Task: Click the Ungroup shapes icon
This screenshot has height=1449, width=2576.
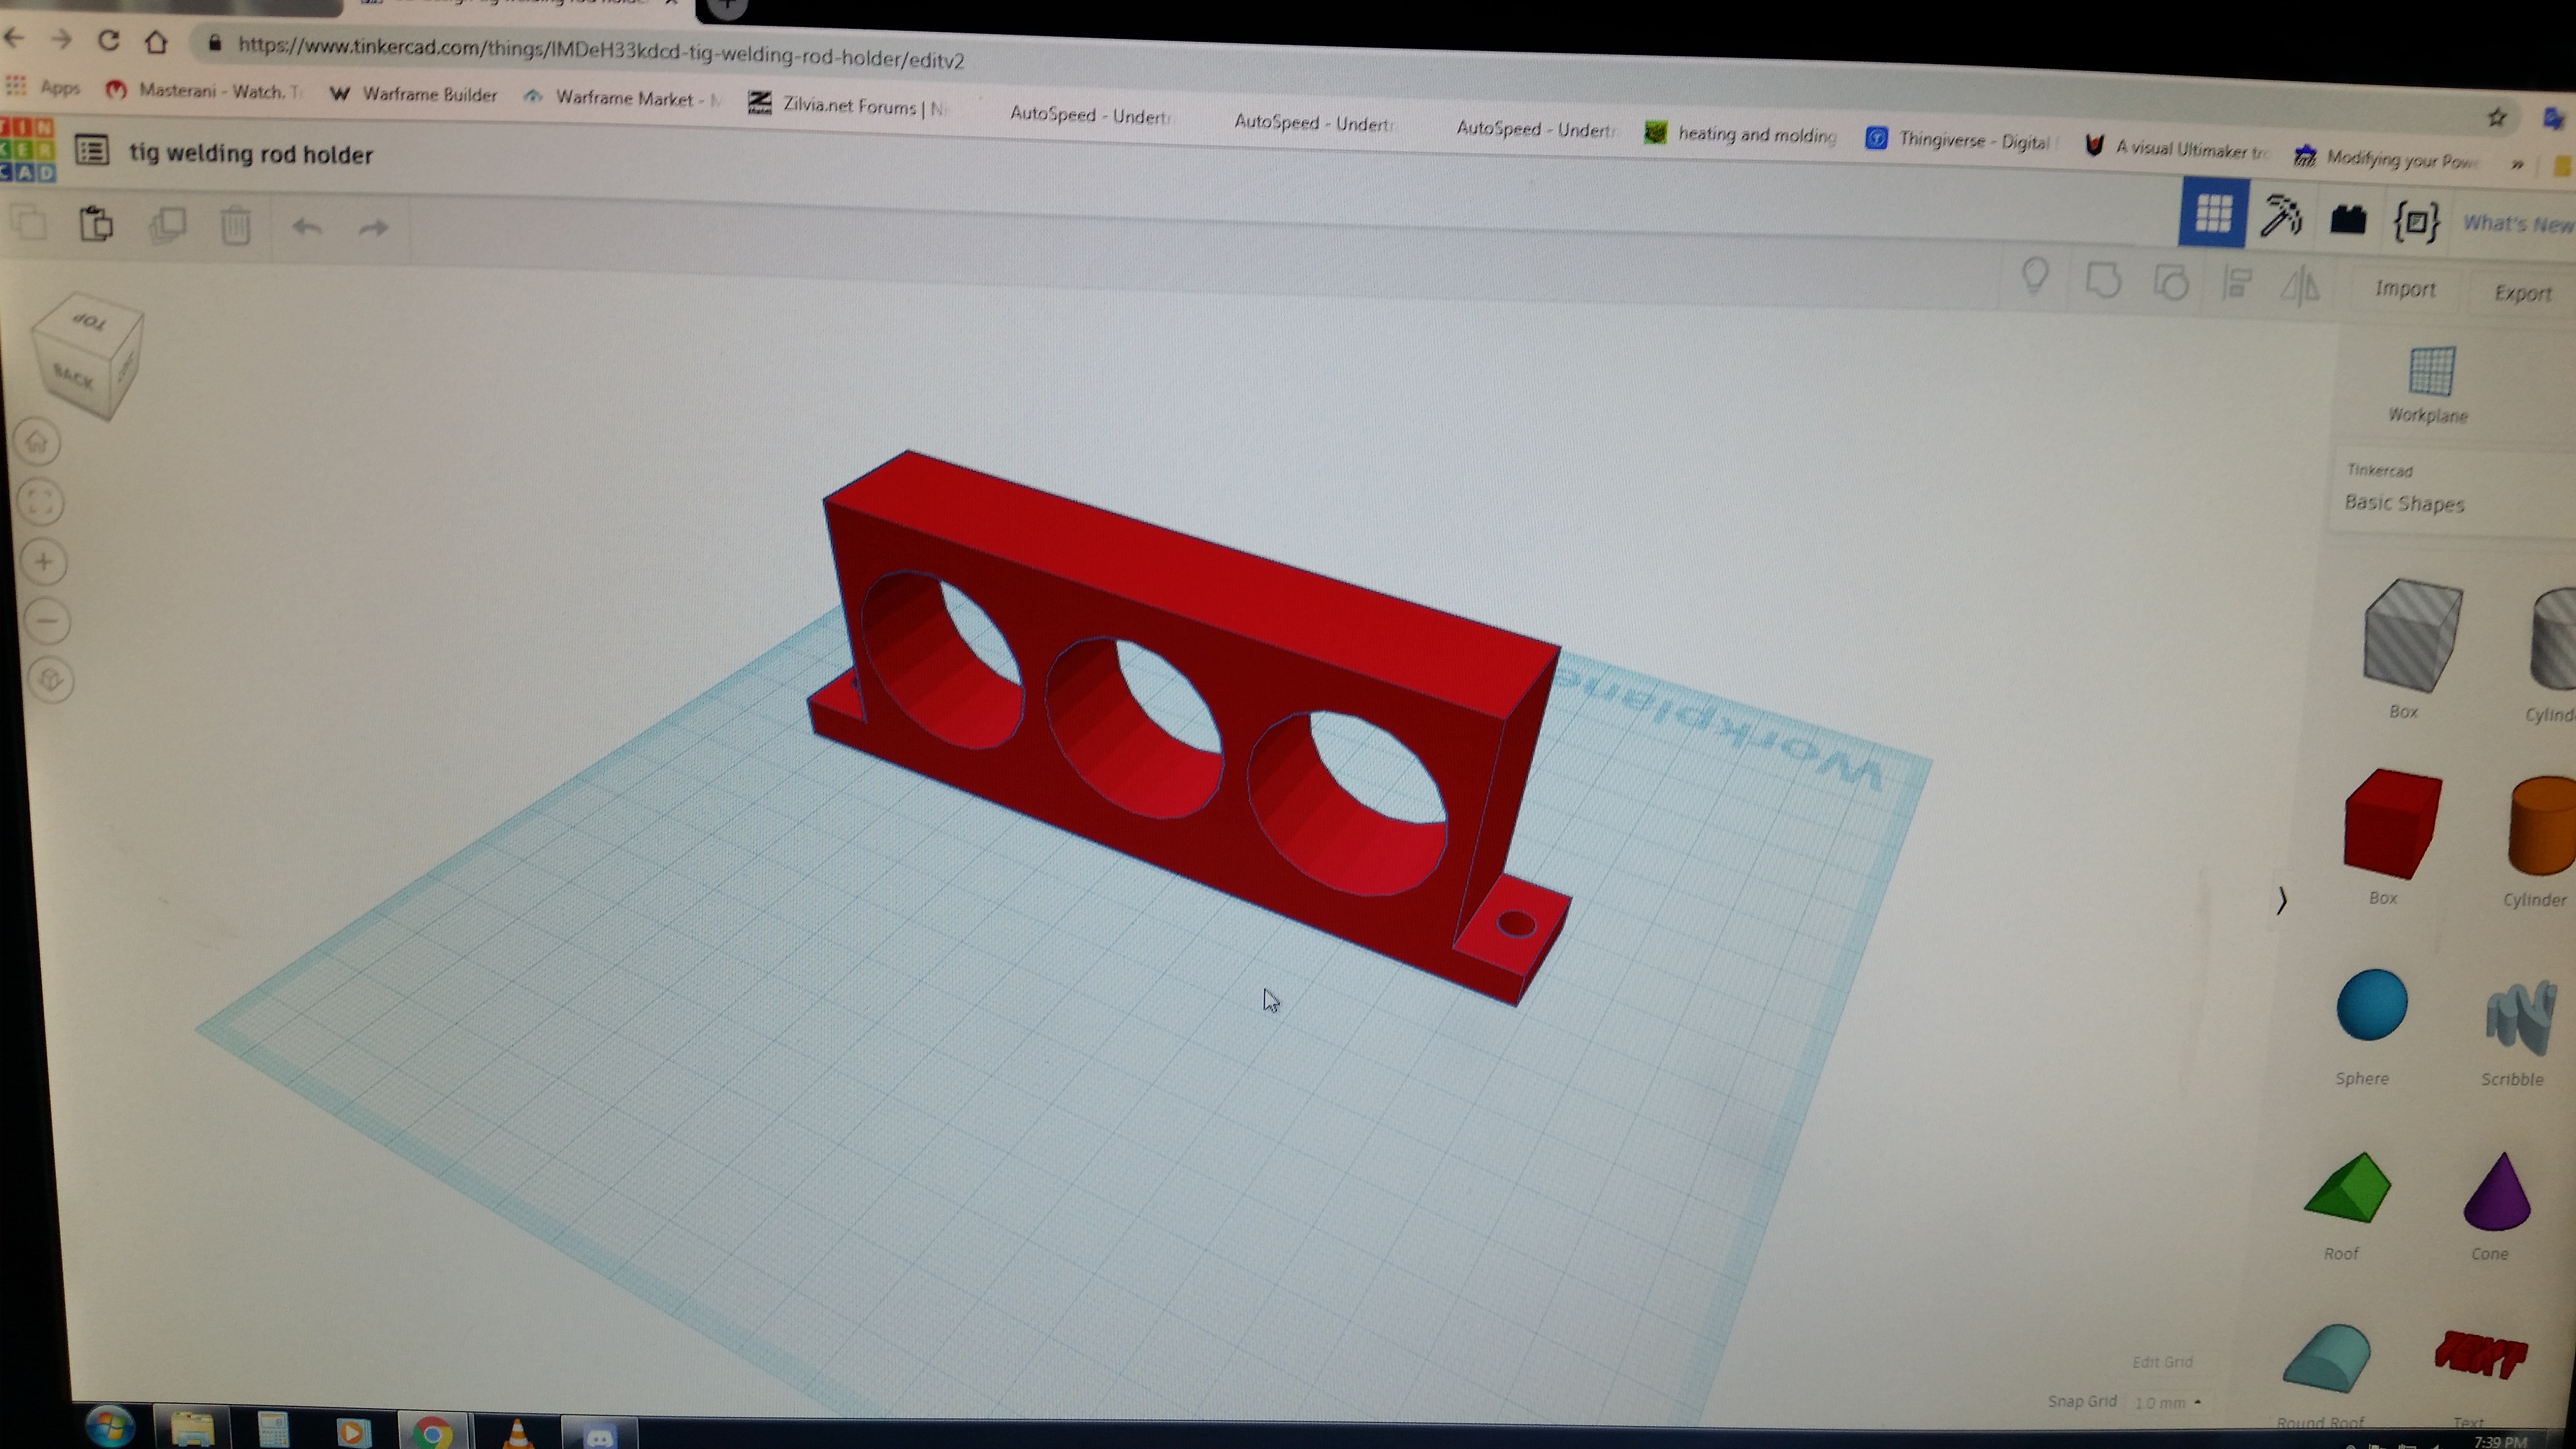Action: 2171,283
